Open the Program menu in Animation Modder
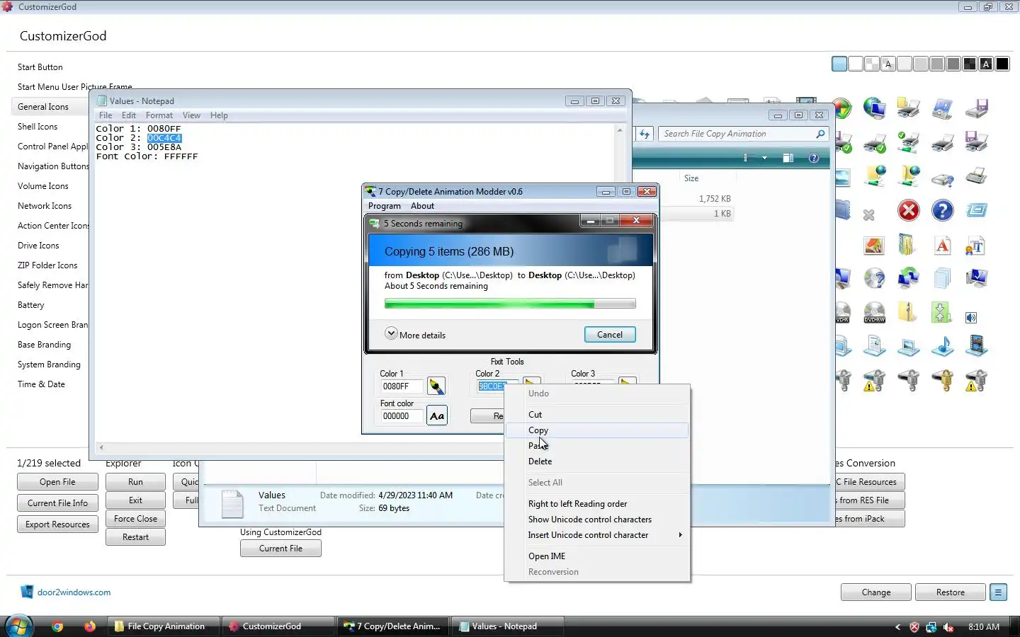Image resolution: width=1020 pixels, height=637 pixels. pos(385,206)
